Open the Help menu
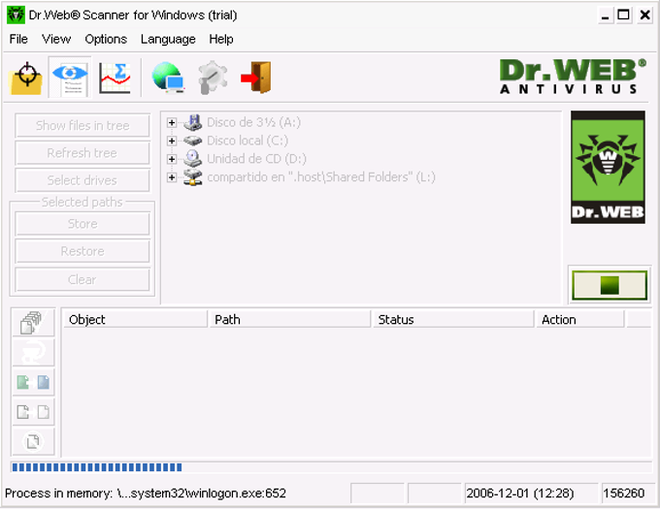Viewport: 660px width, 509px height. pos(221,39)
